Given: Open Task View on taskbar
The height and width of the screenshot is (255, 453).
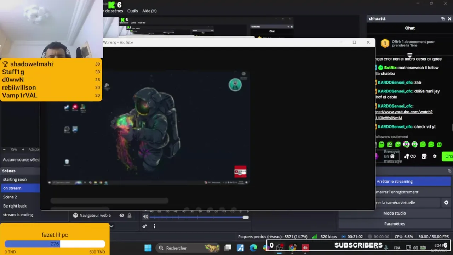Looking at the screenshot, I should tap(228, 248).
